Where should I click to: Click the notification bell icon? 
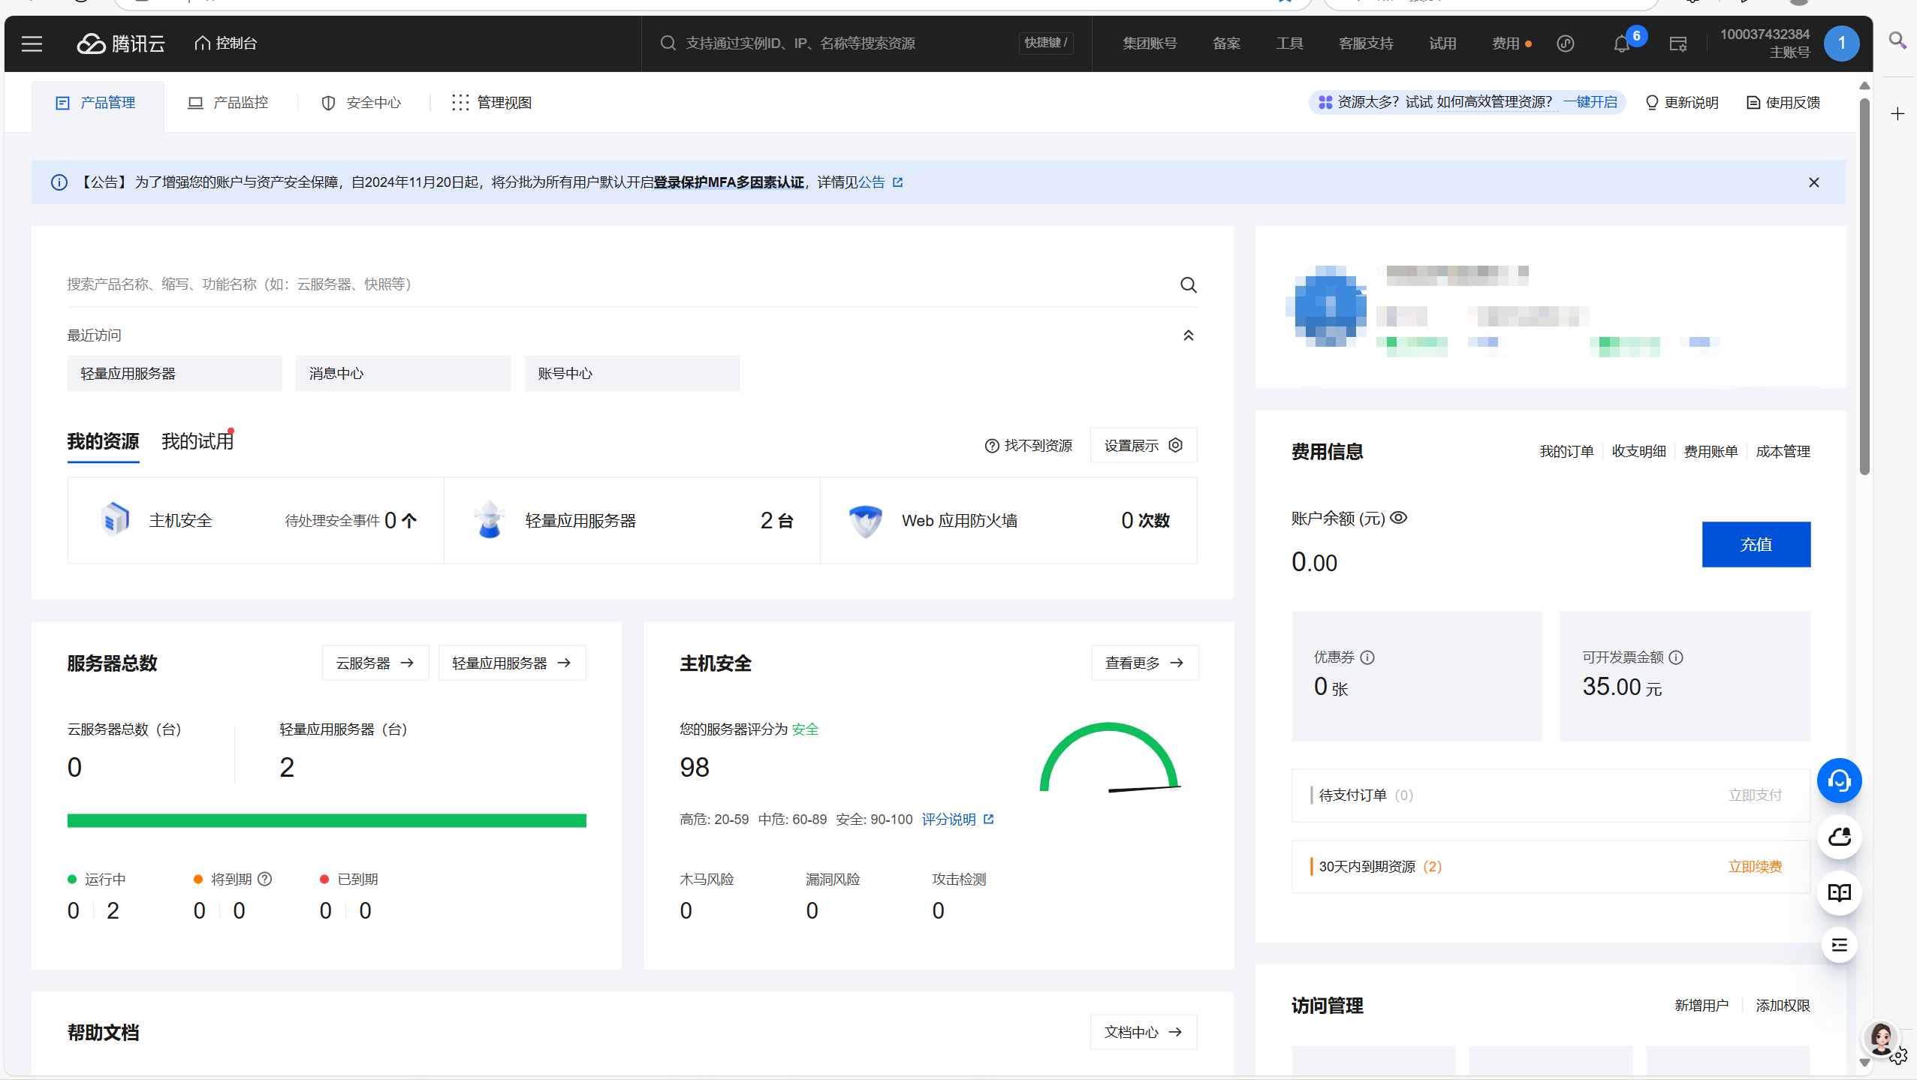tap(1620, 44)
